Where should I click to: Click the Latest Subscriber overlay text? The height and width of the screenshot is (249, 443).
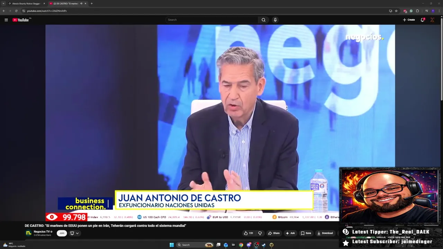click(x=392, y=241)
